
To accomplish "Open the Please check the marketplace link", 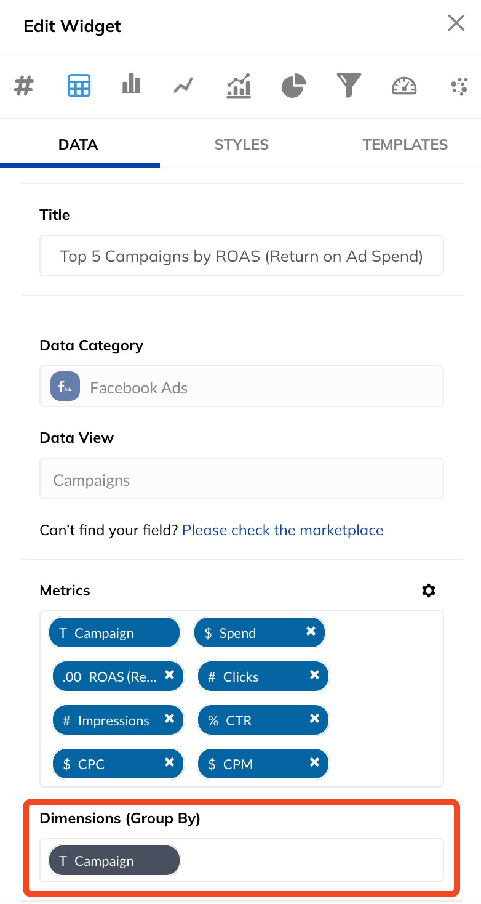I will tap(283, 530).
